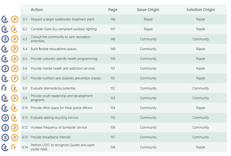Click page number 148
Screen dimensions: 231x156
tap(113, 39)
